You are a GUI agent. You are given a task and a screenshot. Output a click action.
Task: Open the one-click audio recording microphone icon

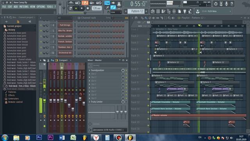click(x=226, y=4)
